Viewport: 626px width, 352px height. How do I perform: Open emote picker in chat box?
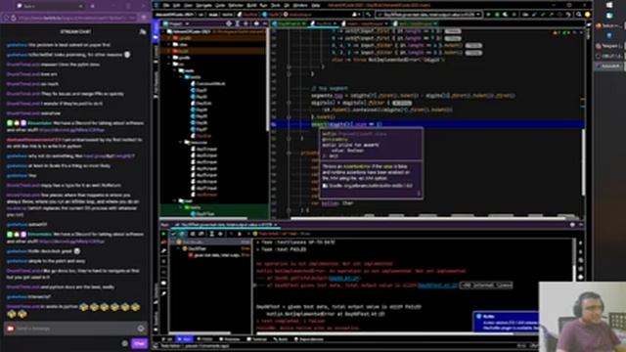tap(141, 329)
